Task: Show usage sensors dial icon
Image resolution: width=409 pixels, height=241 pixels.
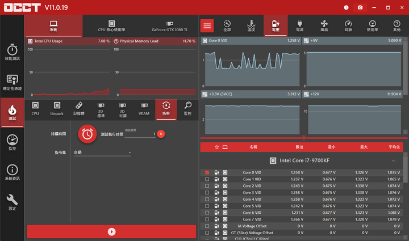Action: pos(373,26)
